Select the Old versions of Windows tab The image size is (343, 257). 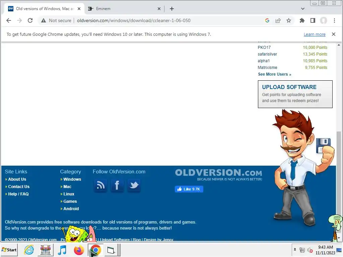point(45,9)
